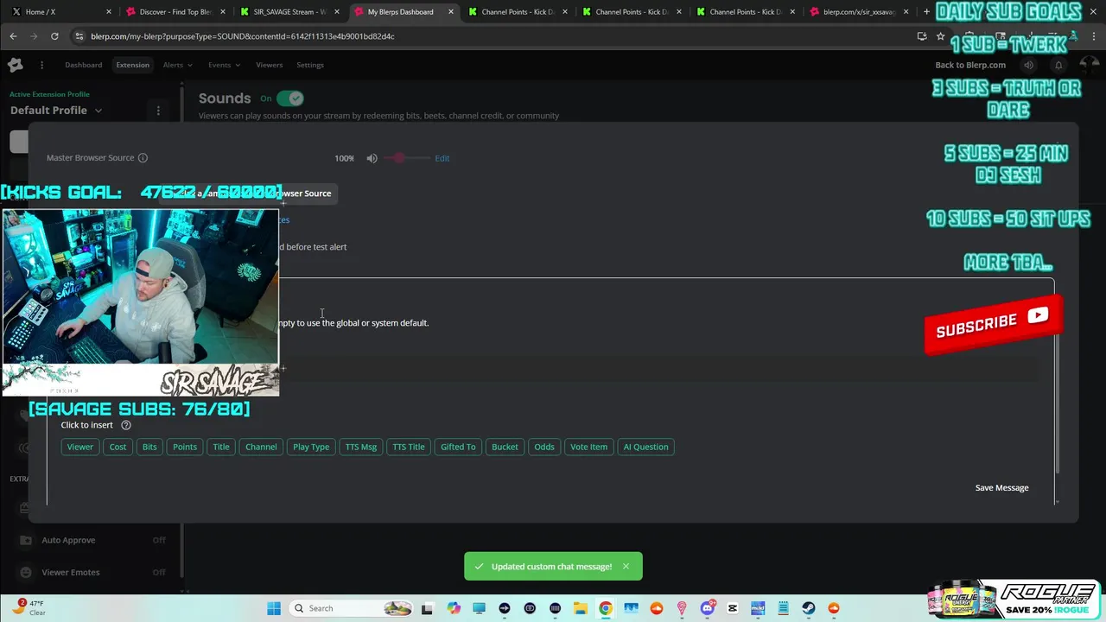Screen dimensions: 1106x622
Task: Insert the AI Question variable chip
Action: click(x=645, y=447)
